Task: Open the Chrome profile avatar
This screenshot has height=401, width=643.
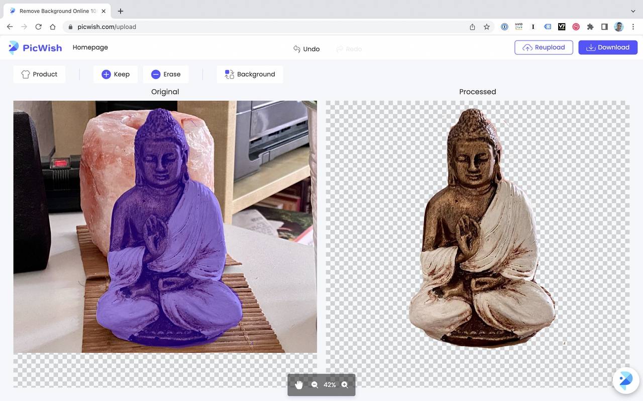Action: coord(619,27)
